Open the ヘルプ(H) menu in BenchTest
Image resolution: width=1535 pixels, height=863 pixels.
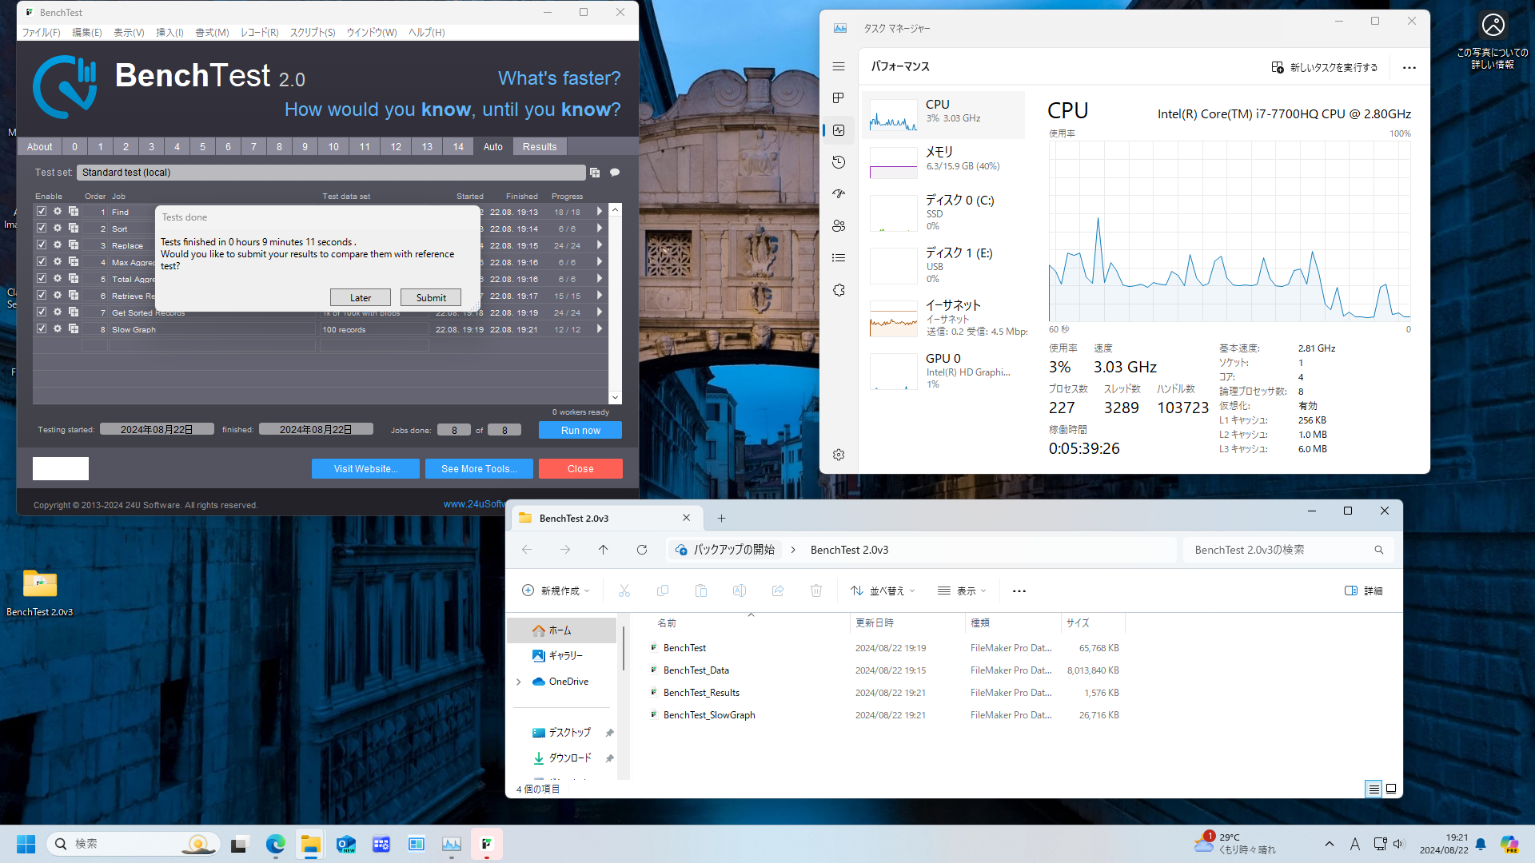[x=427, y=33]
